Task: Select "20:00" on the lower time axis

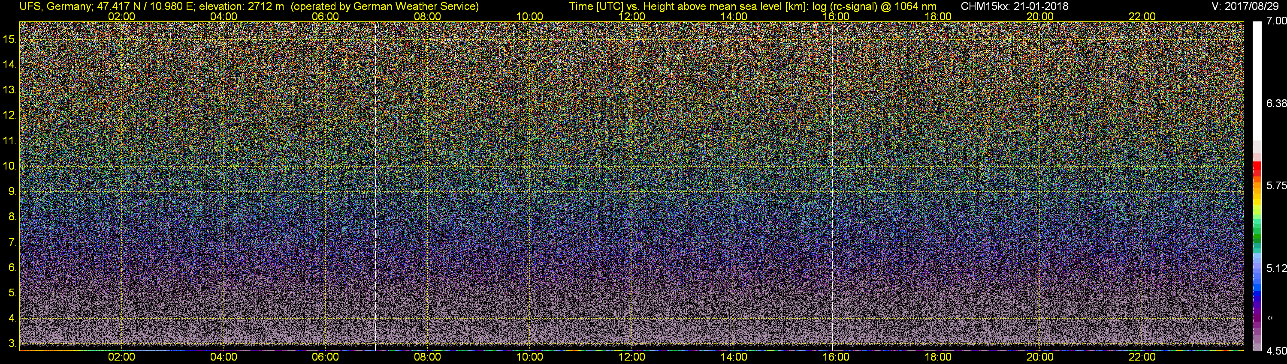Action: (1040, 357)
